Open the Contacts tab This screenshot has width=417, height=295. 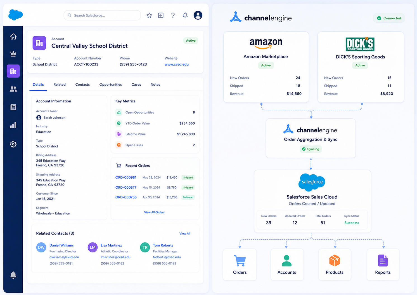tap(82, 85)
